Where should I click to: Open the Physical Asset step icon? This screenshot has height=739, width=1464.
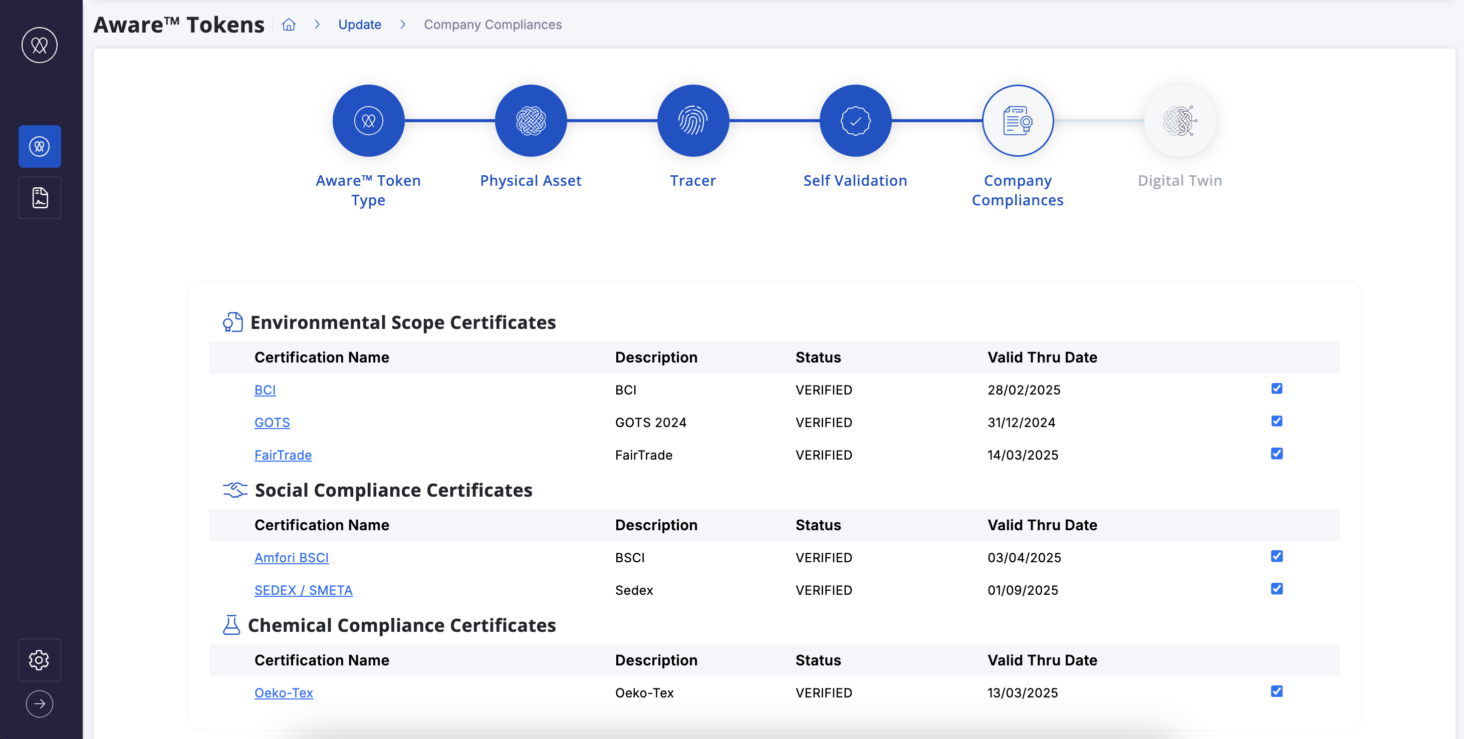(530, 121)
